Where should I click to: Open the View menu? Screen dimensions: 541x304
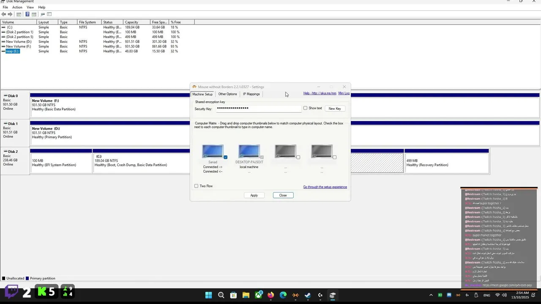pos(30,7)
